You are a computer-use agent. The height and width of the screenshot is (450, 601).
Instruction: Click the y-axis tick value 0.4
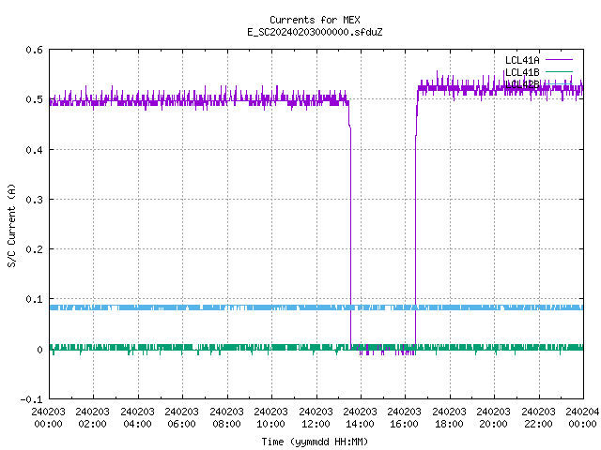click(x=34, y=150)
